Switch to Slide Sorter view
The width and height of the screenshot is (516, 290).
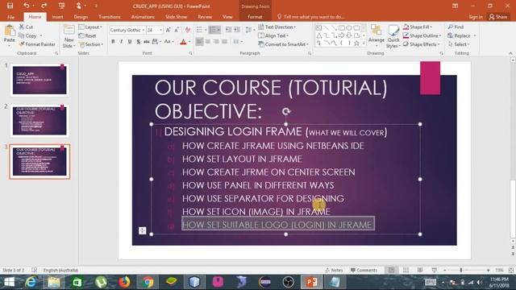[406, 270]
